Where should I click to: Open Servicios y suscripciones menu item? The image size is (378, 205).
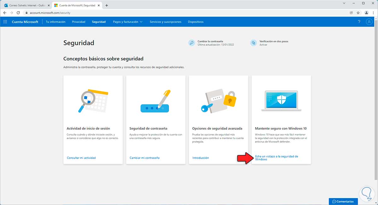tap(165, 22)
